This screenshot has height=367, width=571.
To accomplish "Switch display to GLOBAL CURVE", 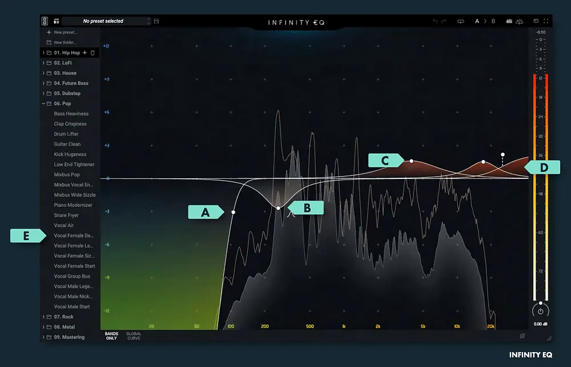I will [134, 336].
